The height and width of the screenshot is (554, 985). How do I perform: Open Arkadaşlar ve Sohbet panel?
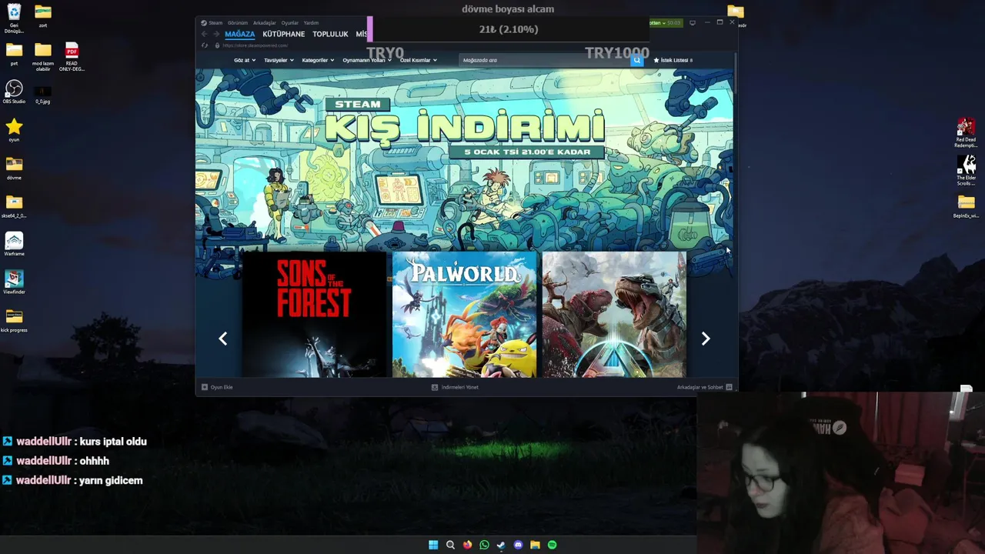click(x=704, y=387)
